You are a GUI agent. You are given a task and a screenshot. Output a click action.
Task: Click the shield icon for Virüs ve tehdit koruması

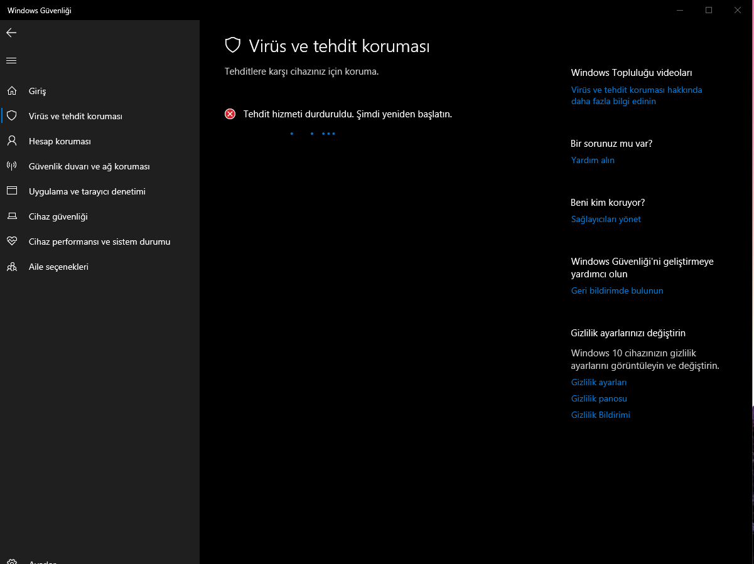11,116
